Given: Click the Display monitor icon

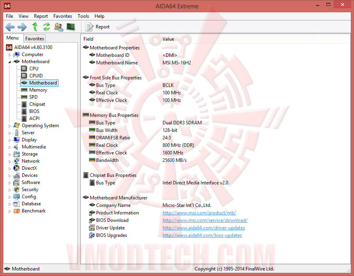Looking at the screenshot, I should coord(16,140).
